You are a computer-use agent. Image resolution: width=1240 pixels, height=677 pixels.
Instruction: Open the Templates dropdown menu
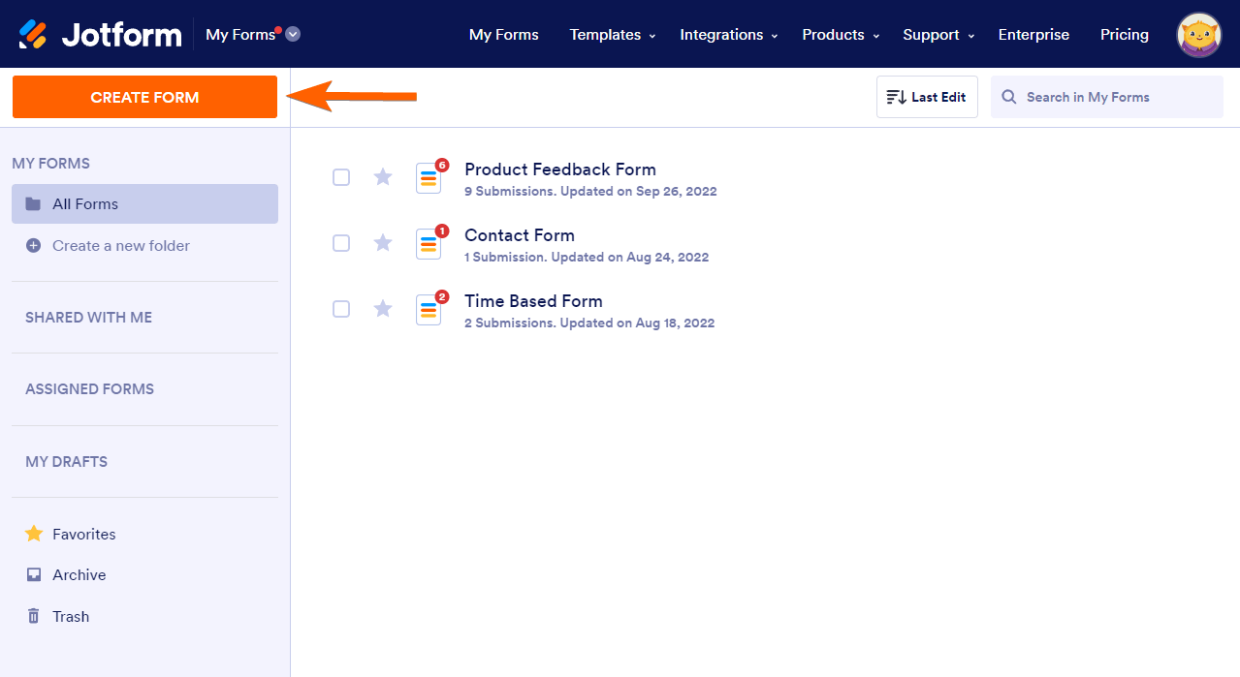point(613,35)
